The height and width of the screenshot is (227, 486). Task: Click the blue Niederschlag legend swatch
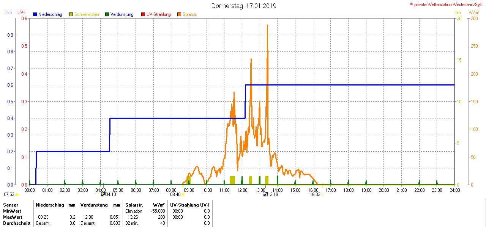pyautogui.click(x=35, y=14)
